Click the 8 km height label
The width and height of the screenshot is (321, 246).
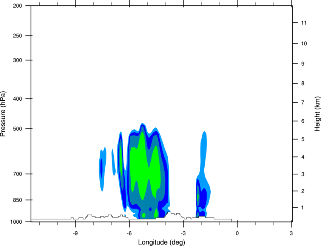[303, 83]
